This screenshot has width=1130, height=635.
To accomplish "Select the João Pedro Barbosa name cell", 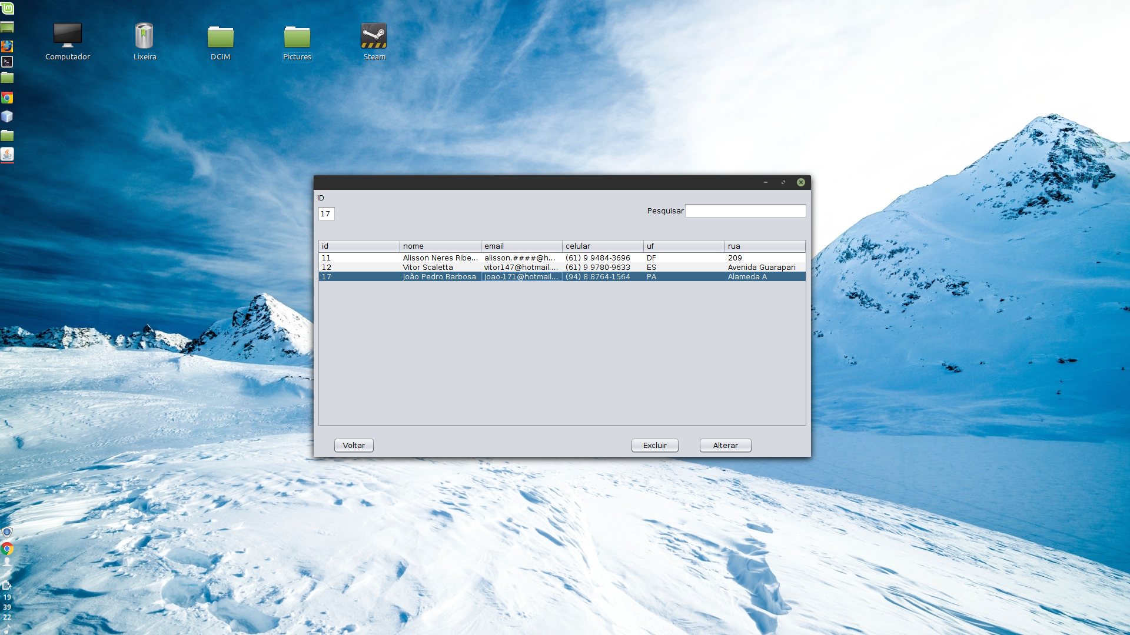I will 440,276.
